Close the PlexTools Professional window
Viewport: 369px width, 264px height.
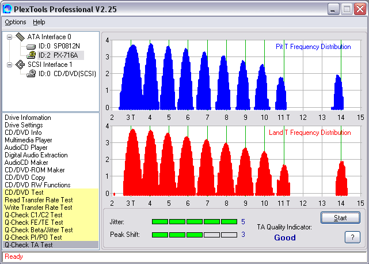tap(360, 9)
